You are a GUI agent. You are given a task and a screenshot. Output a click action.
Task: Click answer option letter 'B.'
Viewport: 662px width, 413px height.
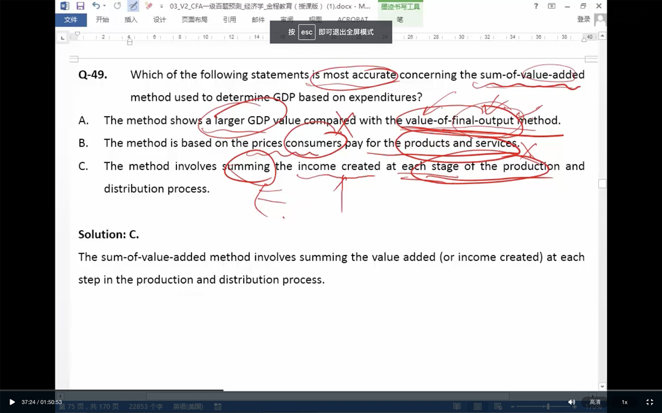pos(84,144)
